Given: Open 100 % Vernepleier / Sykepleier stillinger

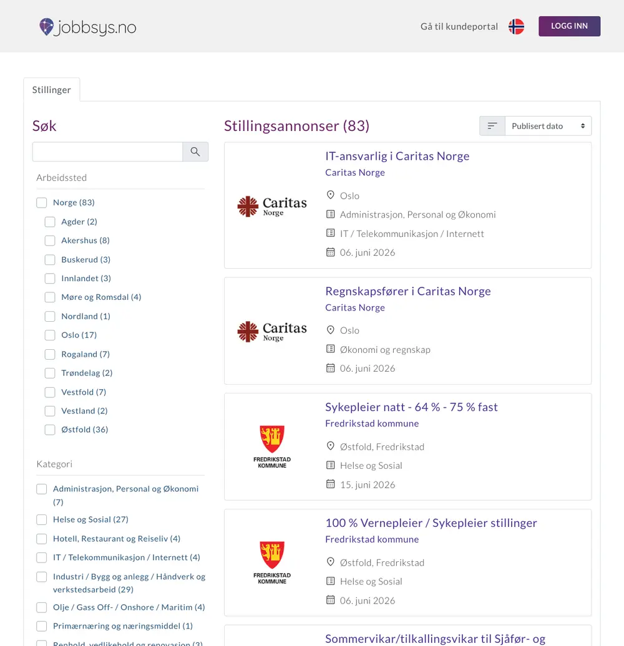Looking at the screenshot, I should point(431,523).
